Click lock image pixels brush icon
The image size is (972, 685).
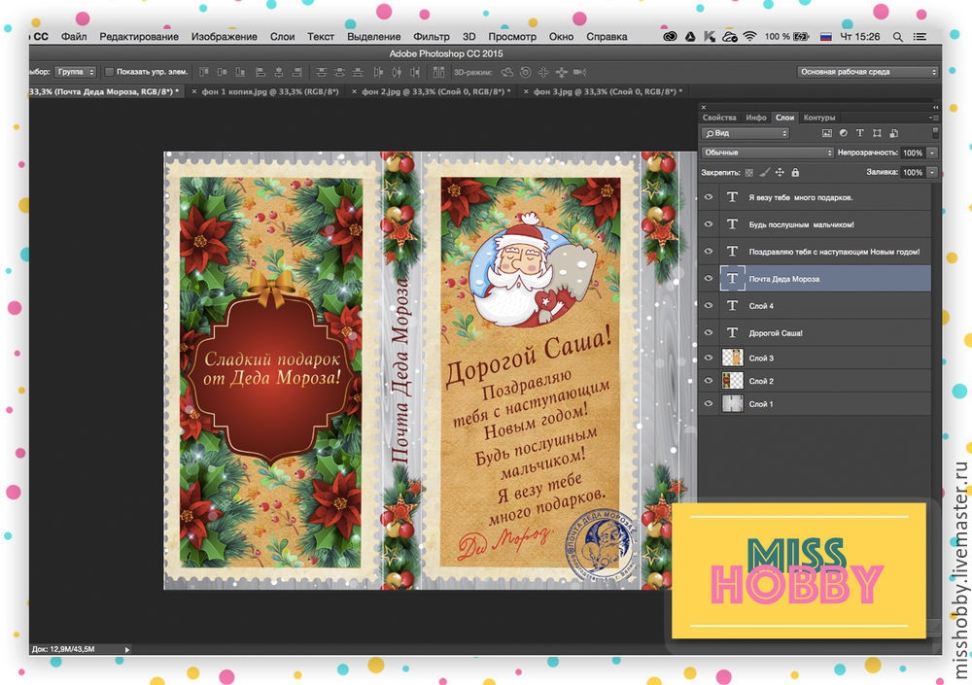[x=764, y=172]
